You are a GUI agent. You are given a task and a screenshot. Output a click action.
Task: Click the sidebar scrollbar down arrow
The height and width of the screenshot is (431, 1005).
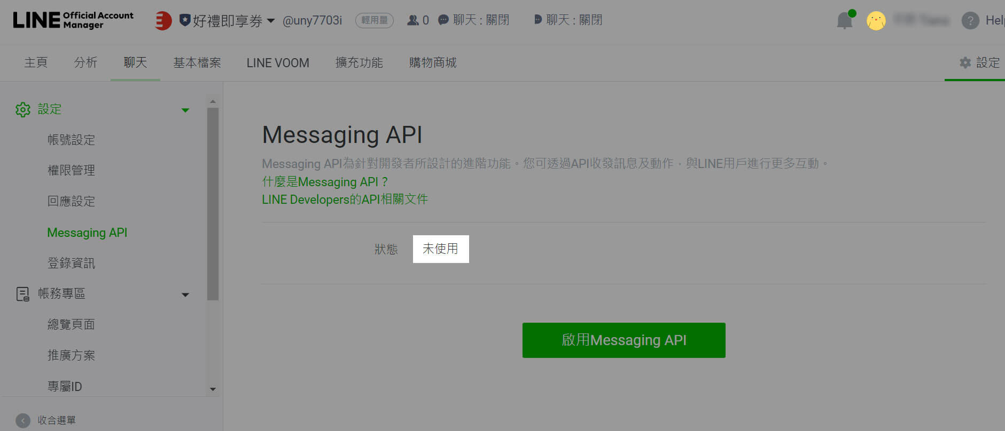tap(213, 389)
